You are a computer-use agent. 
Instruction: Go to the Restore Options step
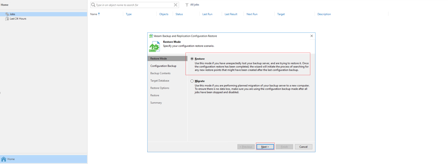coord(160,88)
